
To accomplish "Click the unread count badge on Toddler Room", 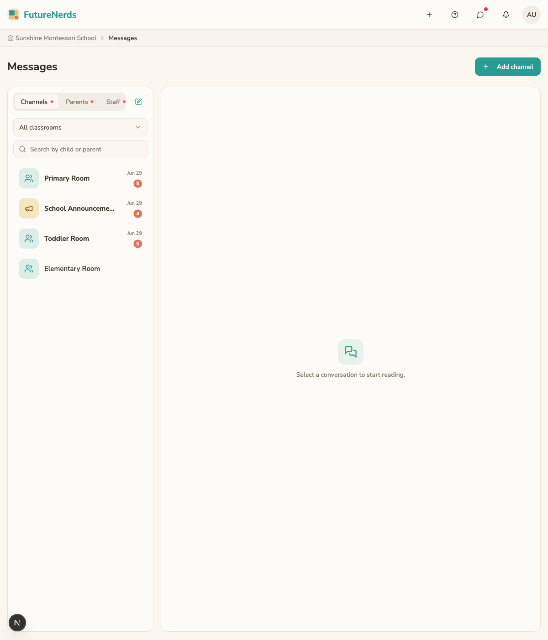I will coord(138,244).
